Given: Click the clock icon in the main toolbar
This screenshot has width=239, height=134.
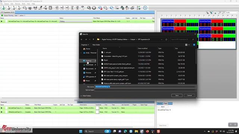Looking at the screenshot, I should pyautogui.click(x=145, y=8).
